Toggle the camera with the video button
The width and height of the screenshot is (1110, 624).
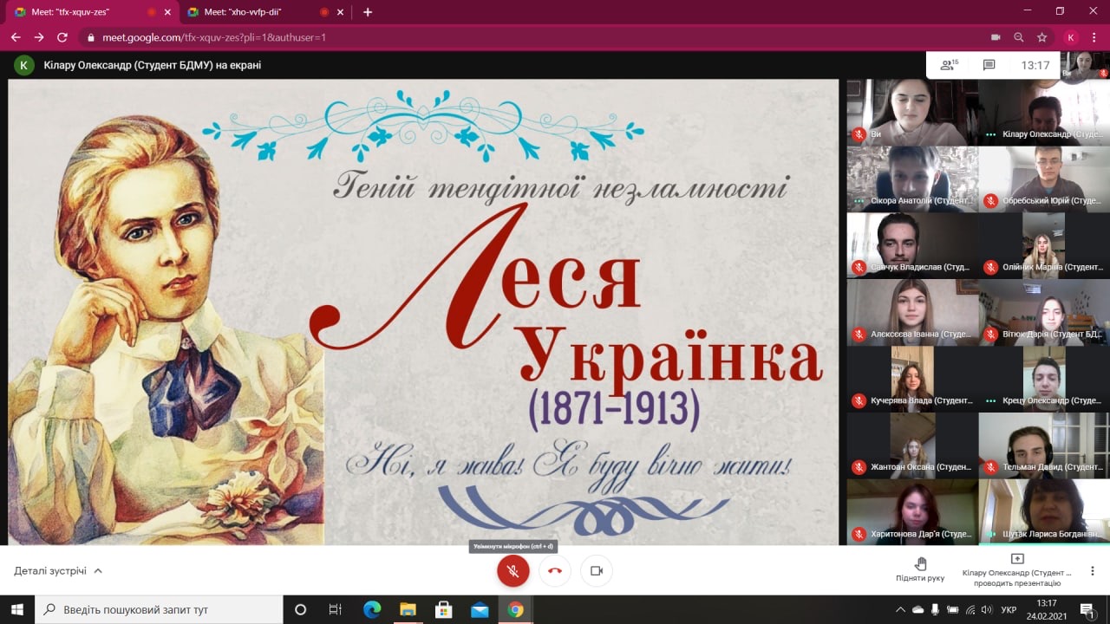point(597,571)
